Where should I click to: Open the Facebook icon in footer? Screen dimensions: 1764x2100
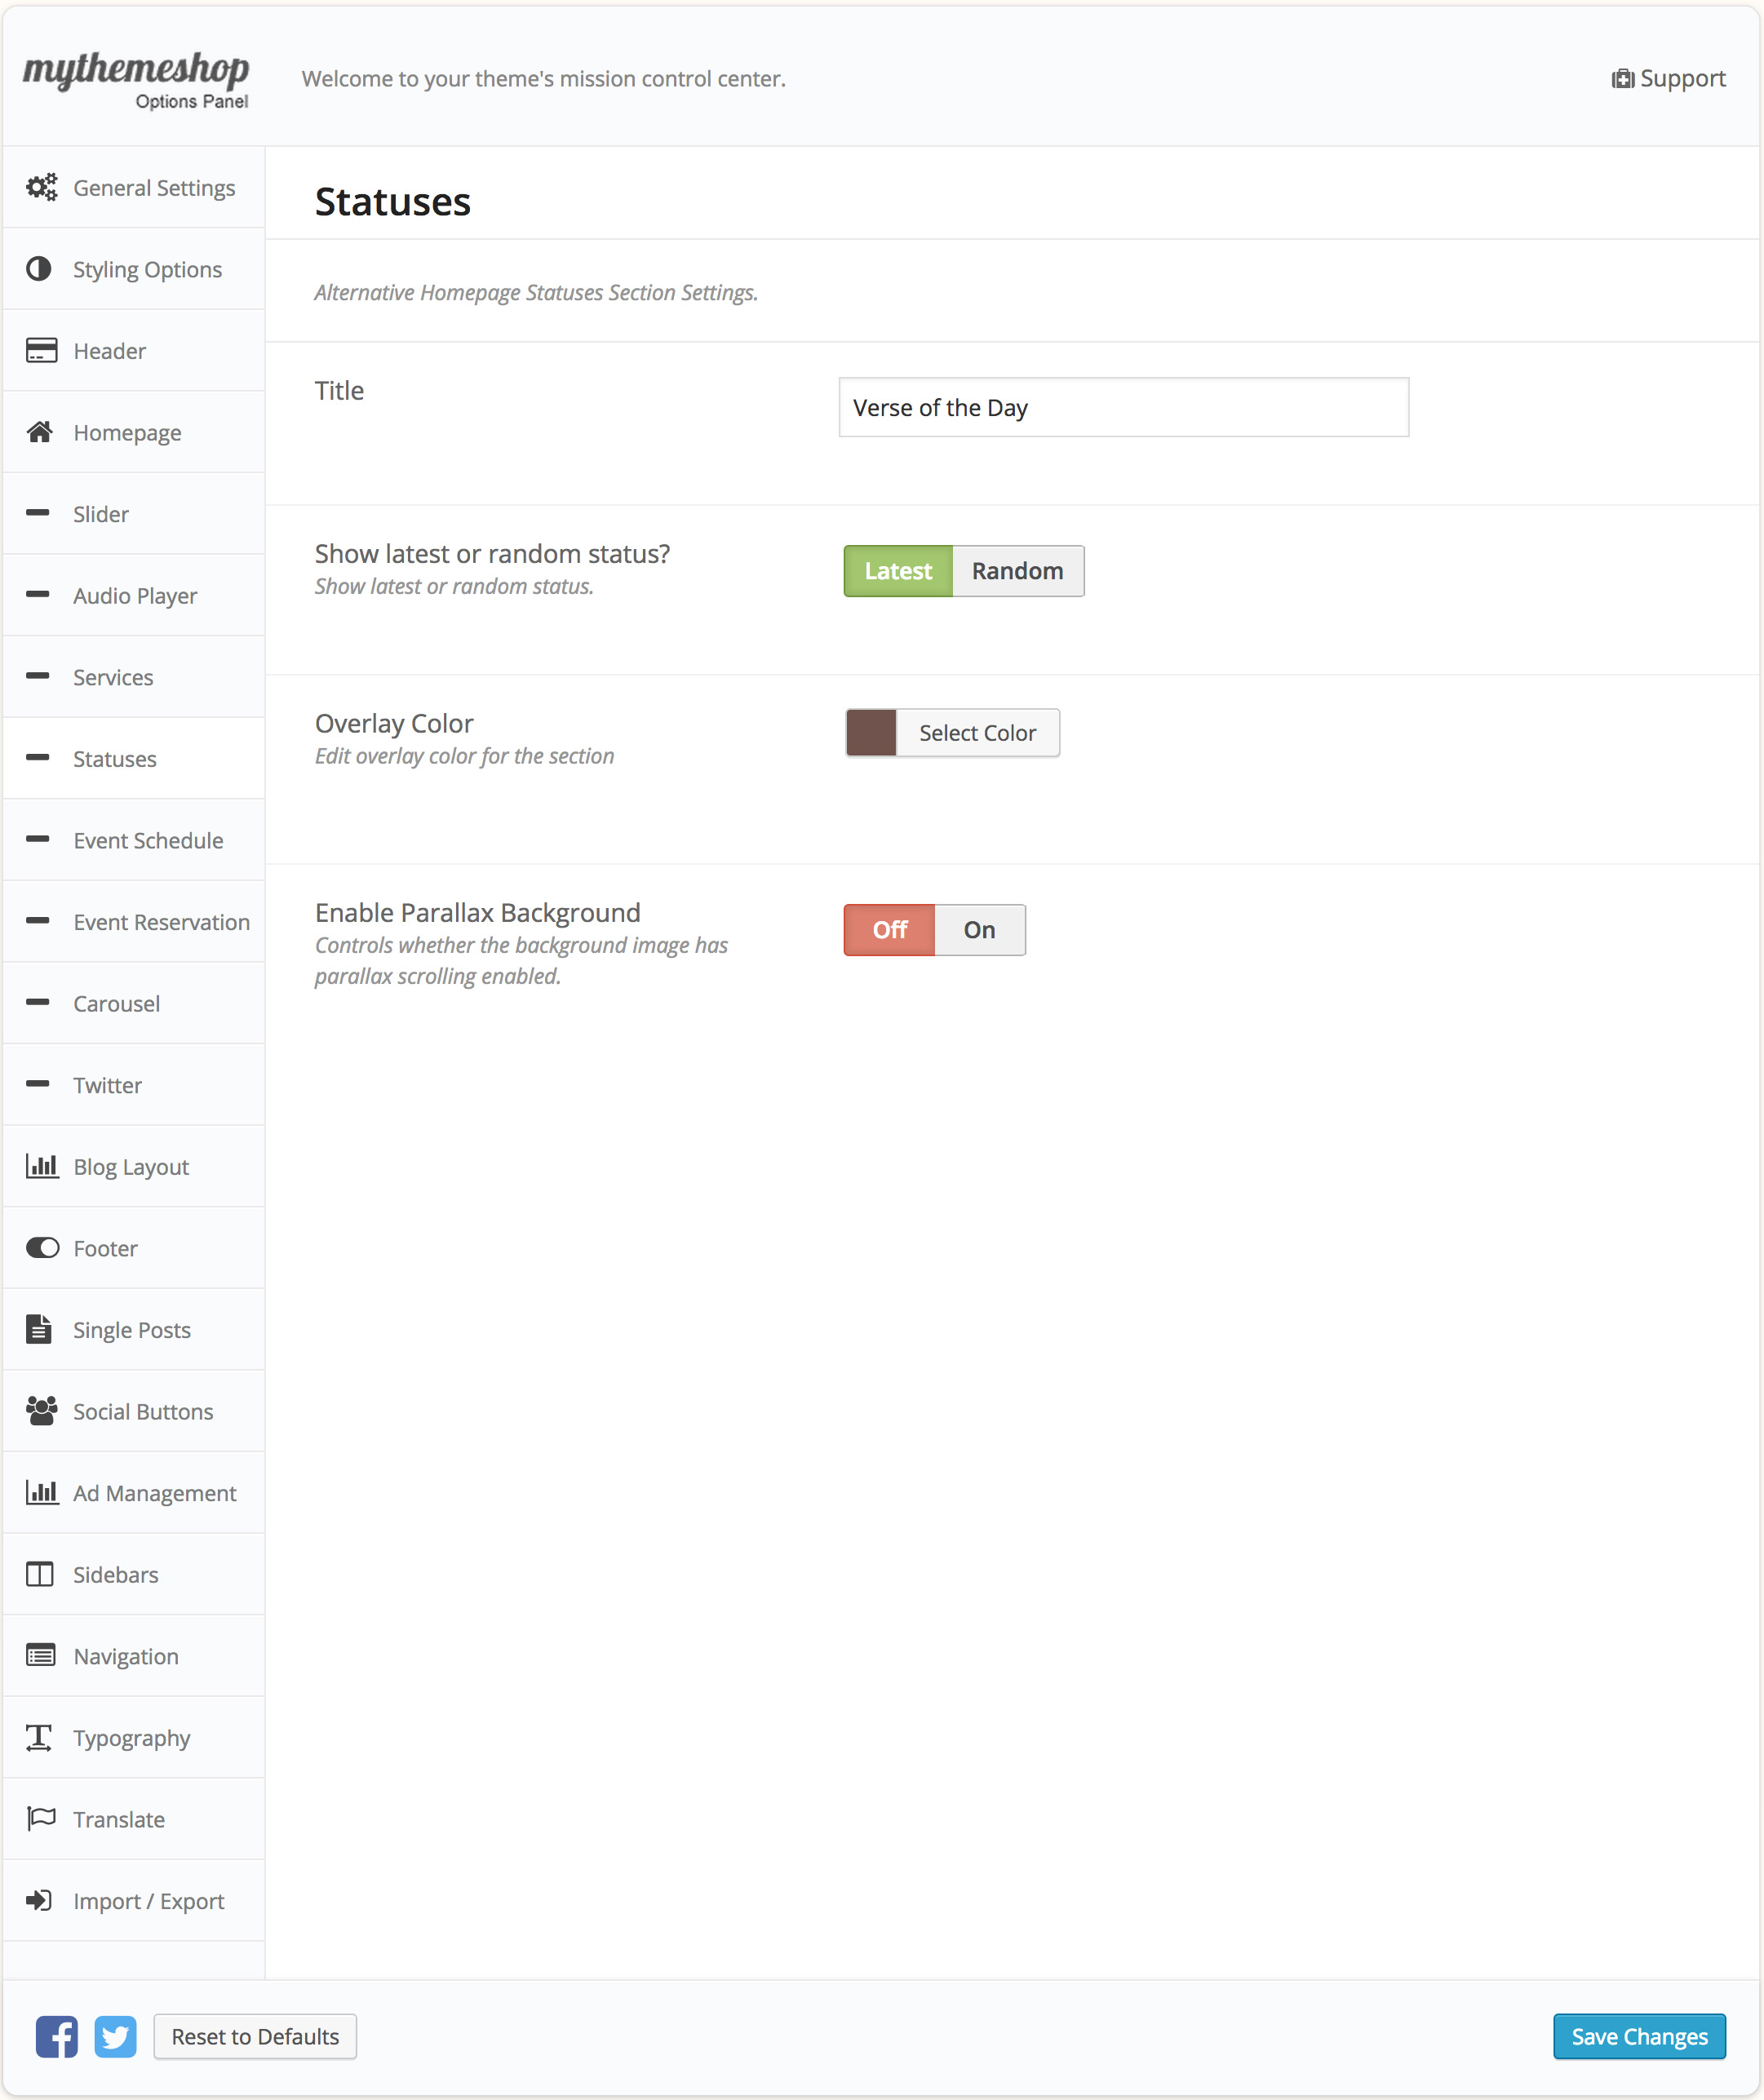(x=57, y=2036)
